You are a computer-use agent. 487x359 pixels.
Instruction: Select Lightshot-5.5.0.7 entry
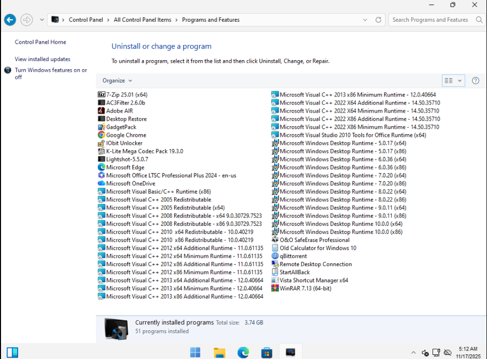click(123, 159)
